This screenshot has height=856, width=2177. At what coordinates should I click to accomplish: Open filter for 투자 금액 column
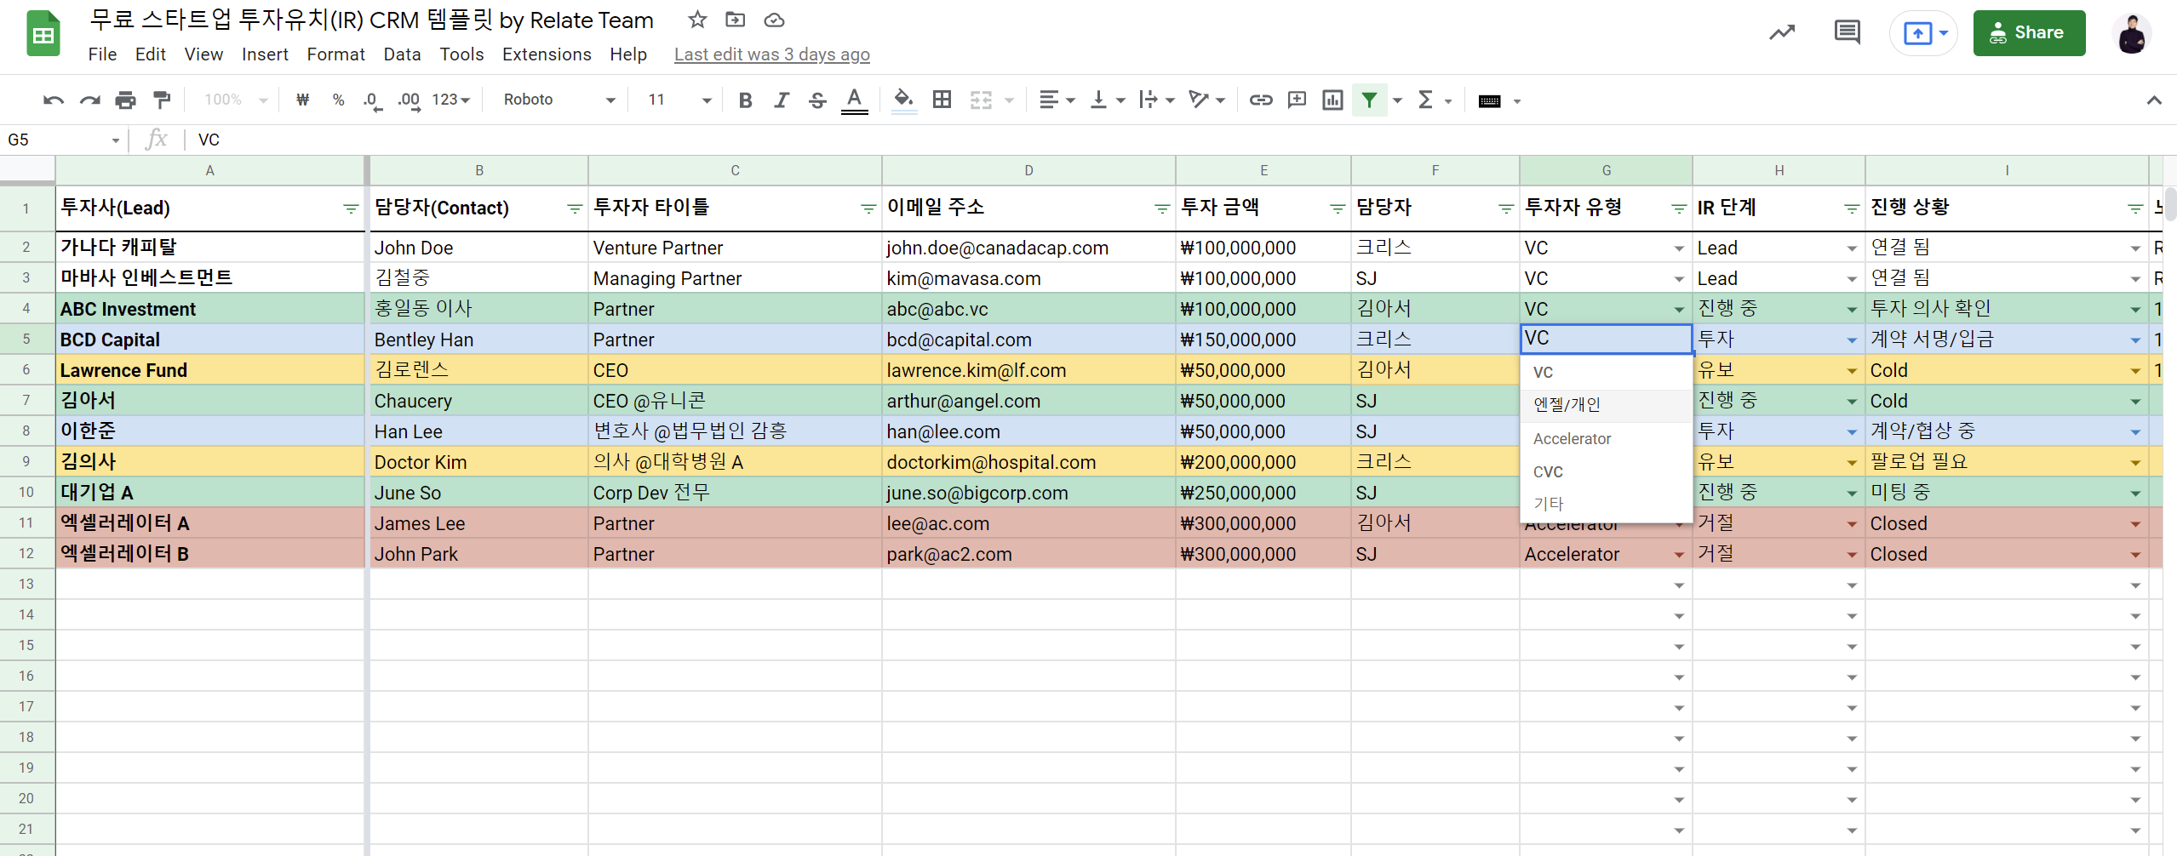(x=1337, y=208)
